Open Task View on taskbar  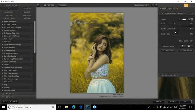[59, 107]
